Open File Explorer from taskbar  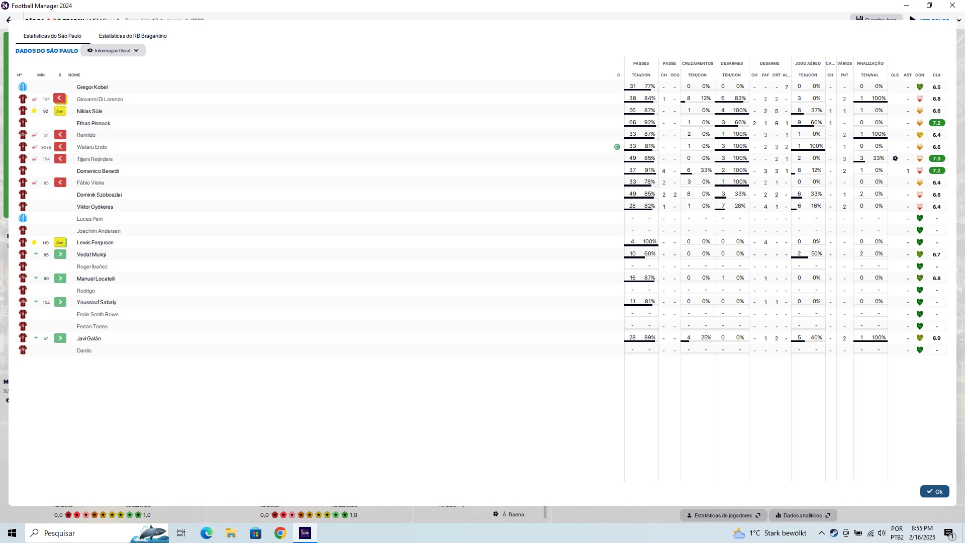[231, 533]
